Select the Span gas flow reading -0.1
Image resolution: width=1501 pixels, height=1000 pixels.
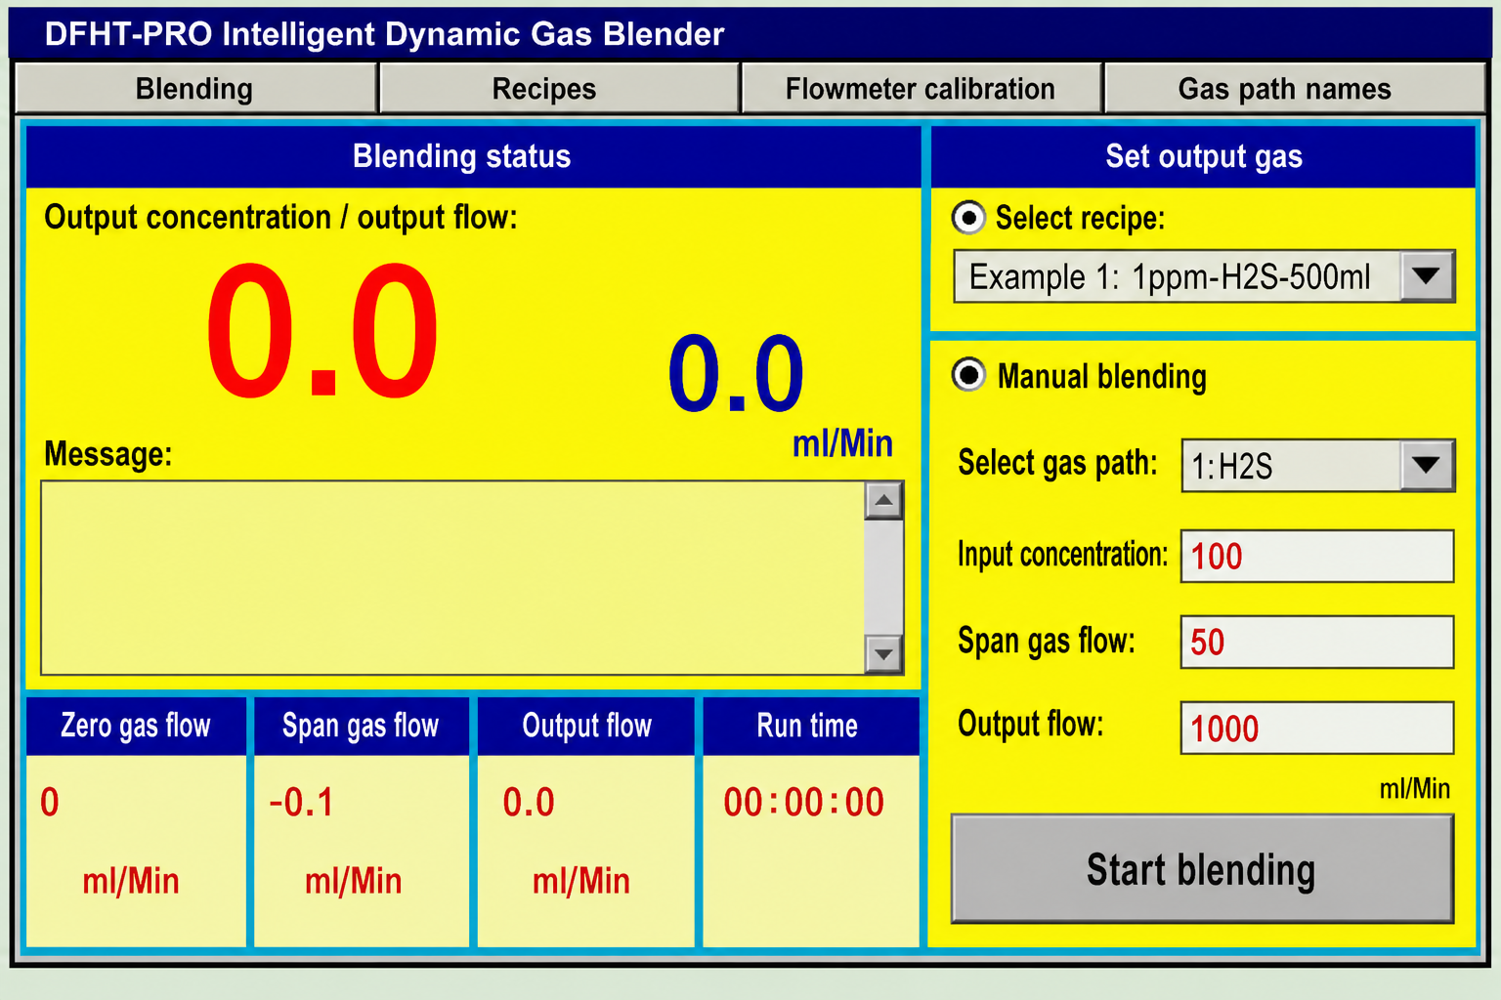click(x=301, y=803)
